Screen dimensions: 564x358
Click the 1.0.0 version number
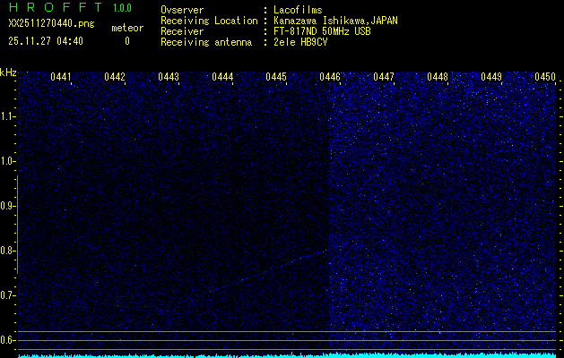tap(122, 8)
